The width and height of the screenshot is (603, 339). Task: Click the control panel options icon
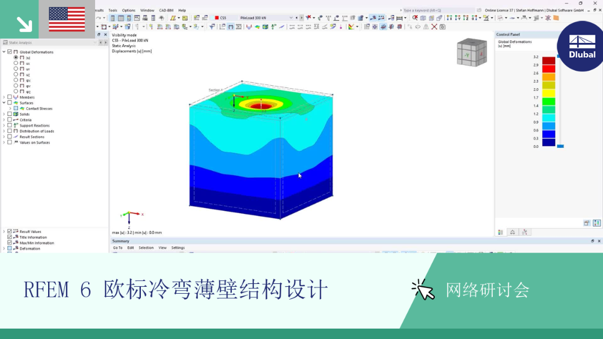586,223
